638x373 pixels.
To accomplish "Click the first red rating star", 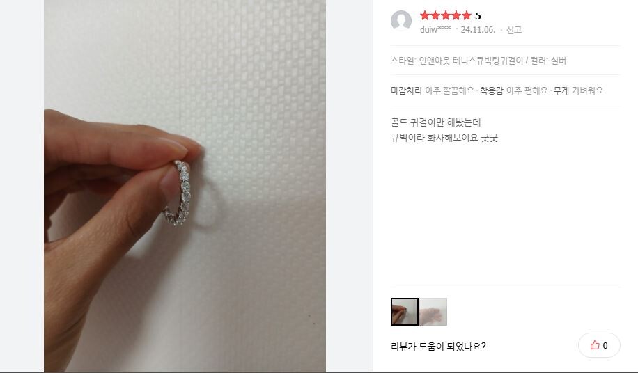I will (425, 16).
